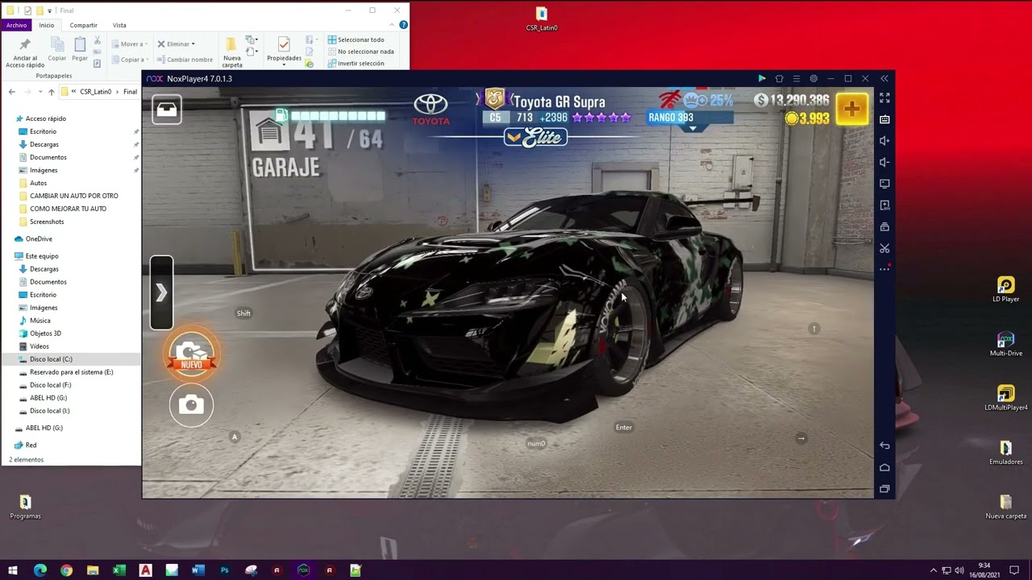Click No seleccionar nada
The width and height of the screenshot is (1032, 580).
point(360,52)
